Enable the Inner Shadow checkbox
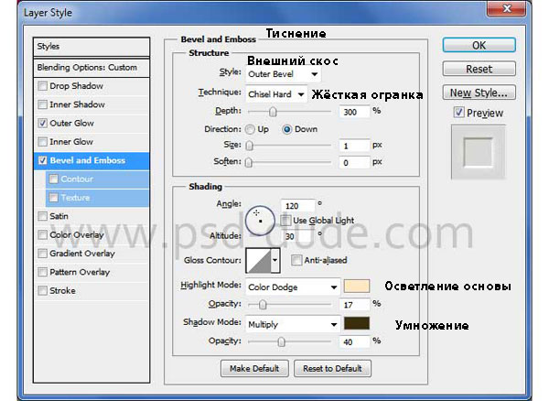This screenshot has height=401, width=549. [x=43, y=104]
